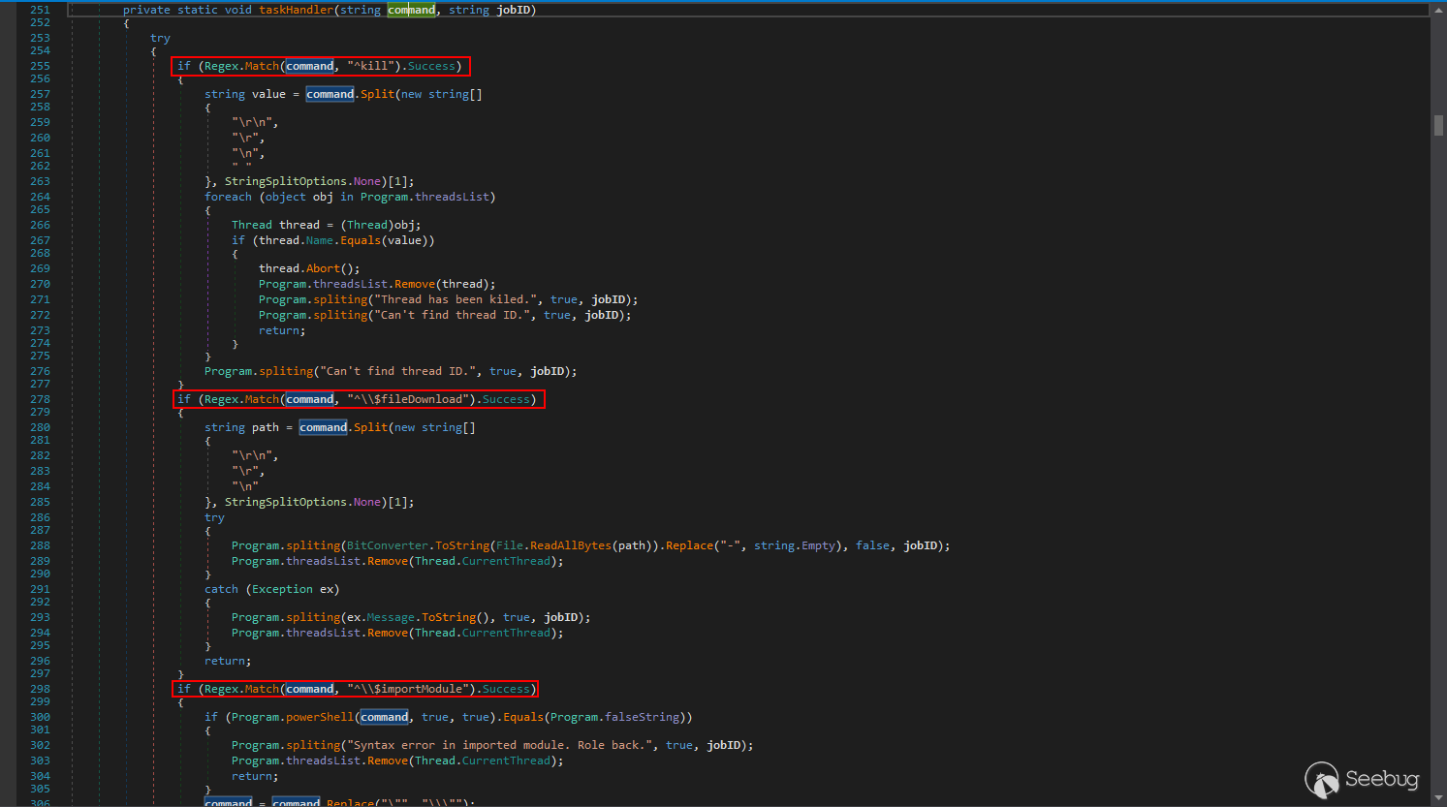The height and width of the screenshot is (807, 1447).
Task: Click "Thread has been kiled." string
Action: [456, 299]
